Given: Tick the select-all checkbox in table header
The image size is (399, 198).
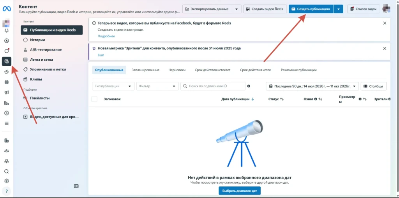Looking at the screenshot, I should click(x=94, y=99).
